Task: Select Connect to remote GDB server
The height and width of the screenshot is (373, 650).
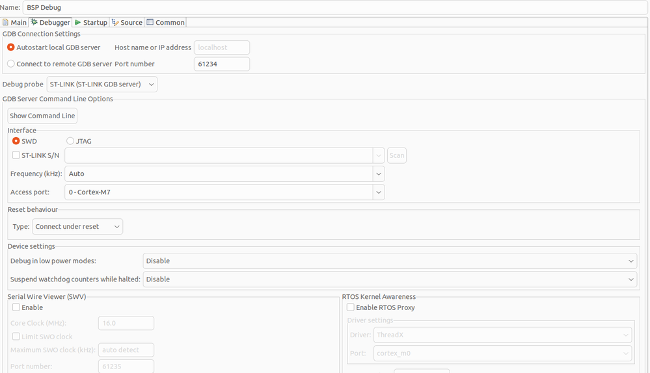Action: pos(60,64)
